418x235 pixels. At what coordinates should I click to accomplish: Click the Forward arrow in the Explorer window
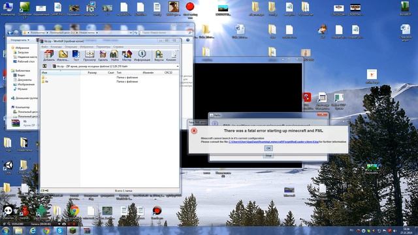(16, 33)
